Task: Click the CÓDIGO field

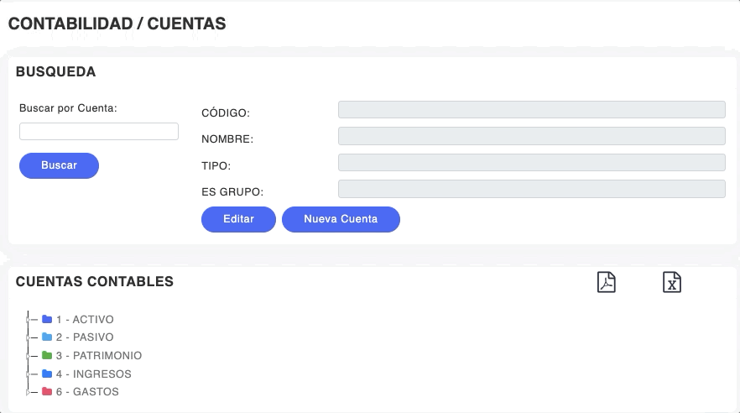Action: pos(531,110)
